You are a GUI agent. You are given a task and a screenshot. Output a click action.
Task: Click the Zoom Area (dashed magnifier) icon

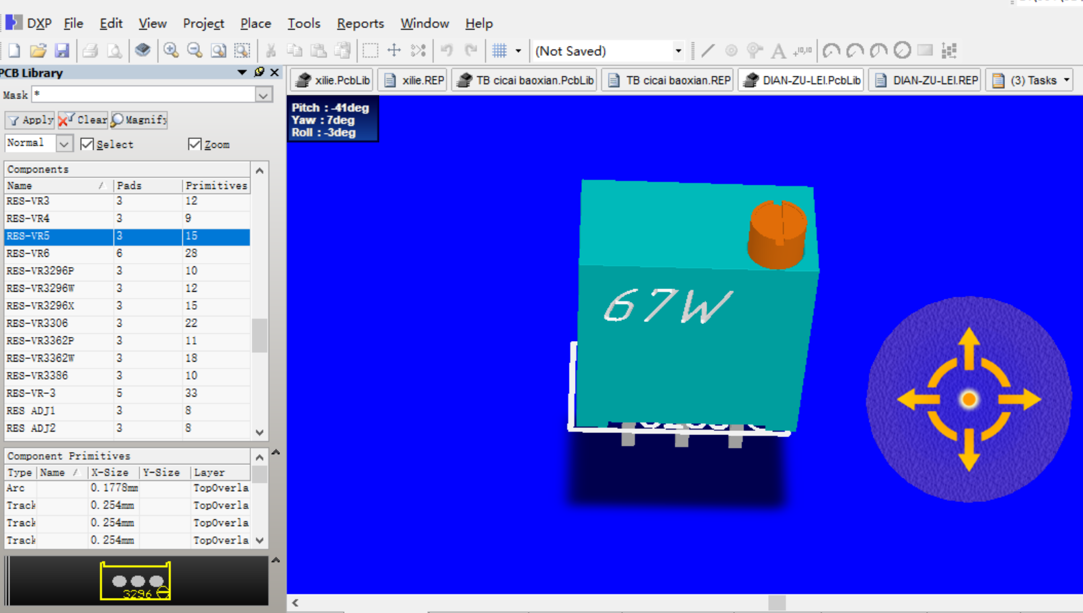pos(242,51)
